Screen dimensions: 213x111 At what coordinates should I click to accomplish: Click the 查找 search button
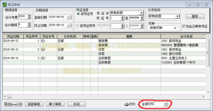[195, 16]
